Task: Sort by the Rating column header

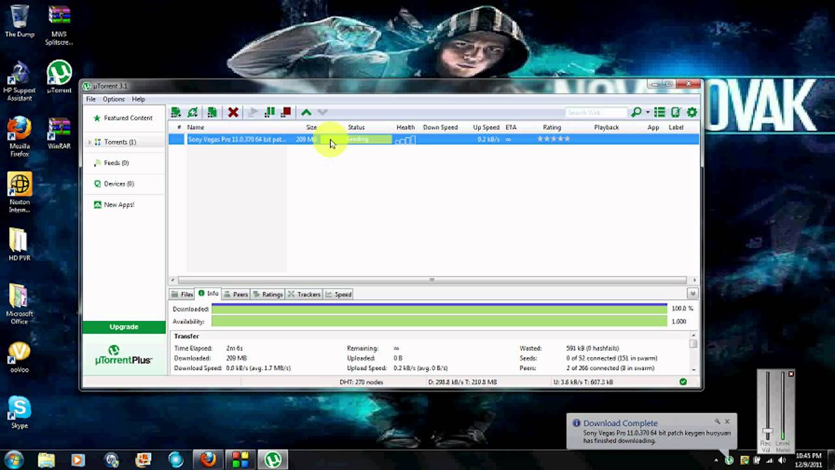Action: [x=552, y=127]
